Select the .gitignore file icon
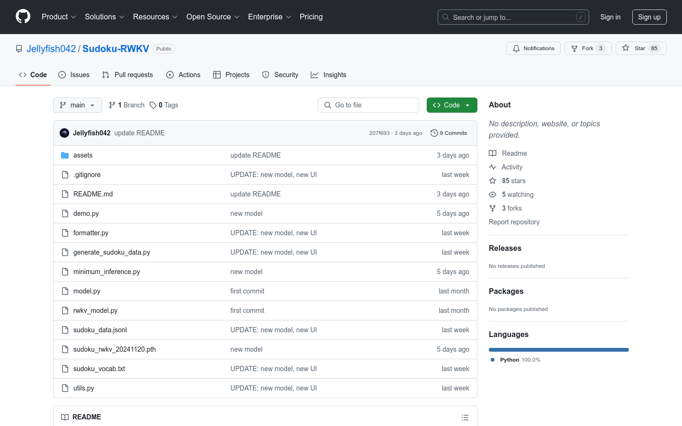Image resolution: width=682 pixels, height=426 pixels. tap(65, 175)
